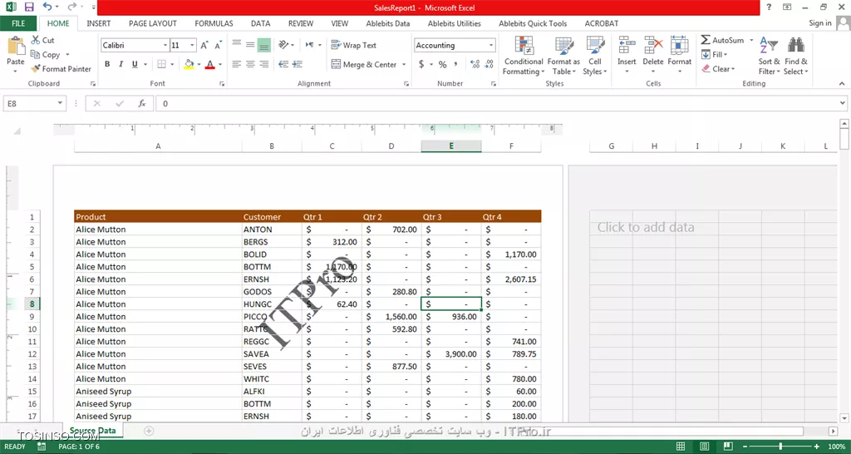Select the column E header
The image size is (851, 454).
coord(451,146)
